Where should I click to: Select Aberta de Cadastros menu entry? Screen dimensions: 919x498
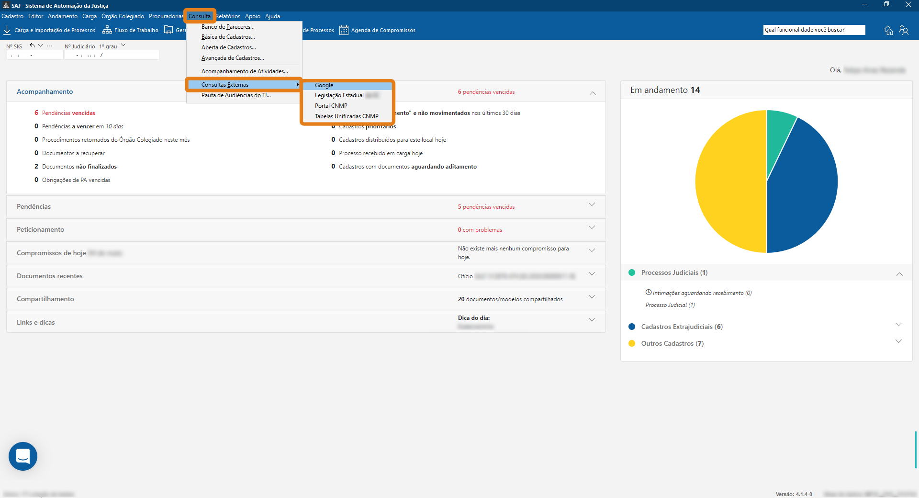click(x=244, y=47)
